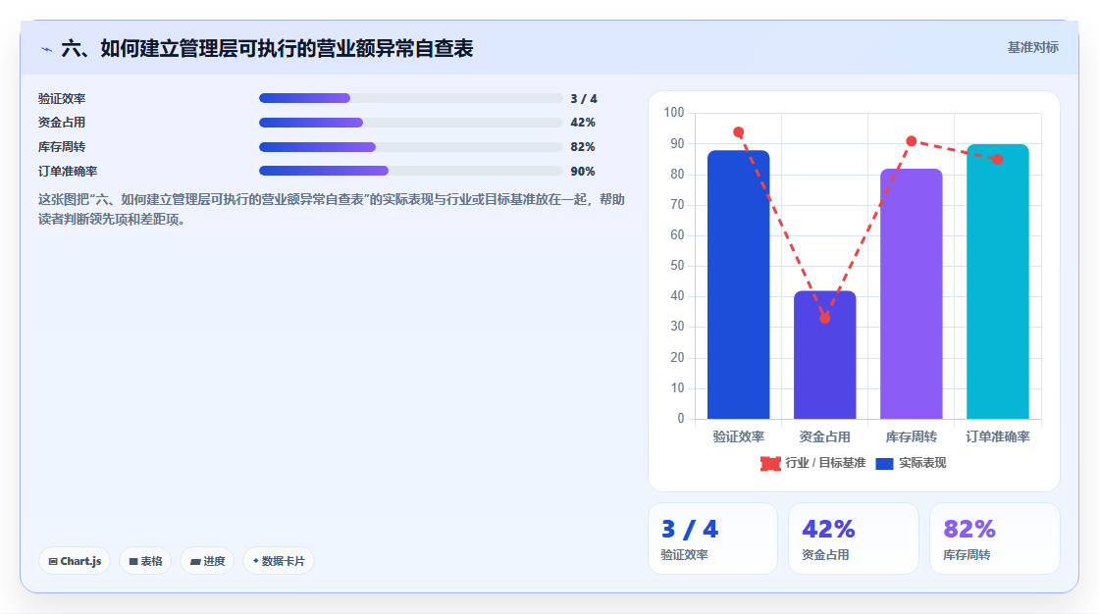Click the 资金占用 progress bar
1099x614 pixels.
(x=411, y=123)
